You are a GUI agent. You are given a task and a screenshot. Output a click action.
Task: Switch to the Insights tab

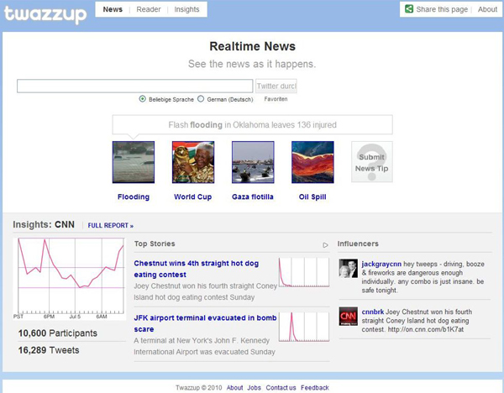pos(186,9)
